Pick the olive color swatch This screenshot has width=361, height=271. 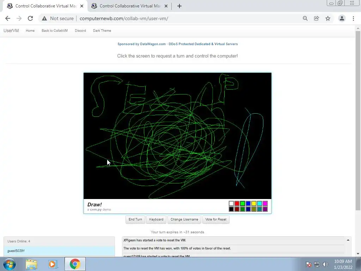point(254,209)
